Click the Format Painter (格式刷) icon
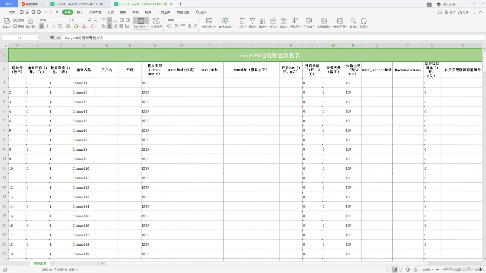 (x=30, y=21)
